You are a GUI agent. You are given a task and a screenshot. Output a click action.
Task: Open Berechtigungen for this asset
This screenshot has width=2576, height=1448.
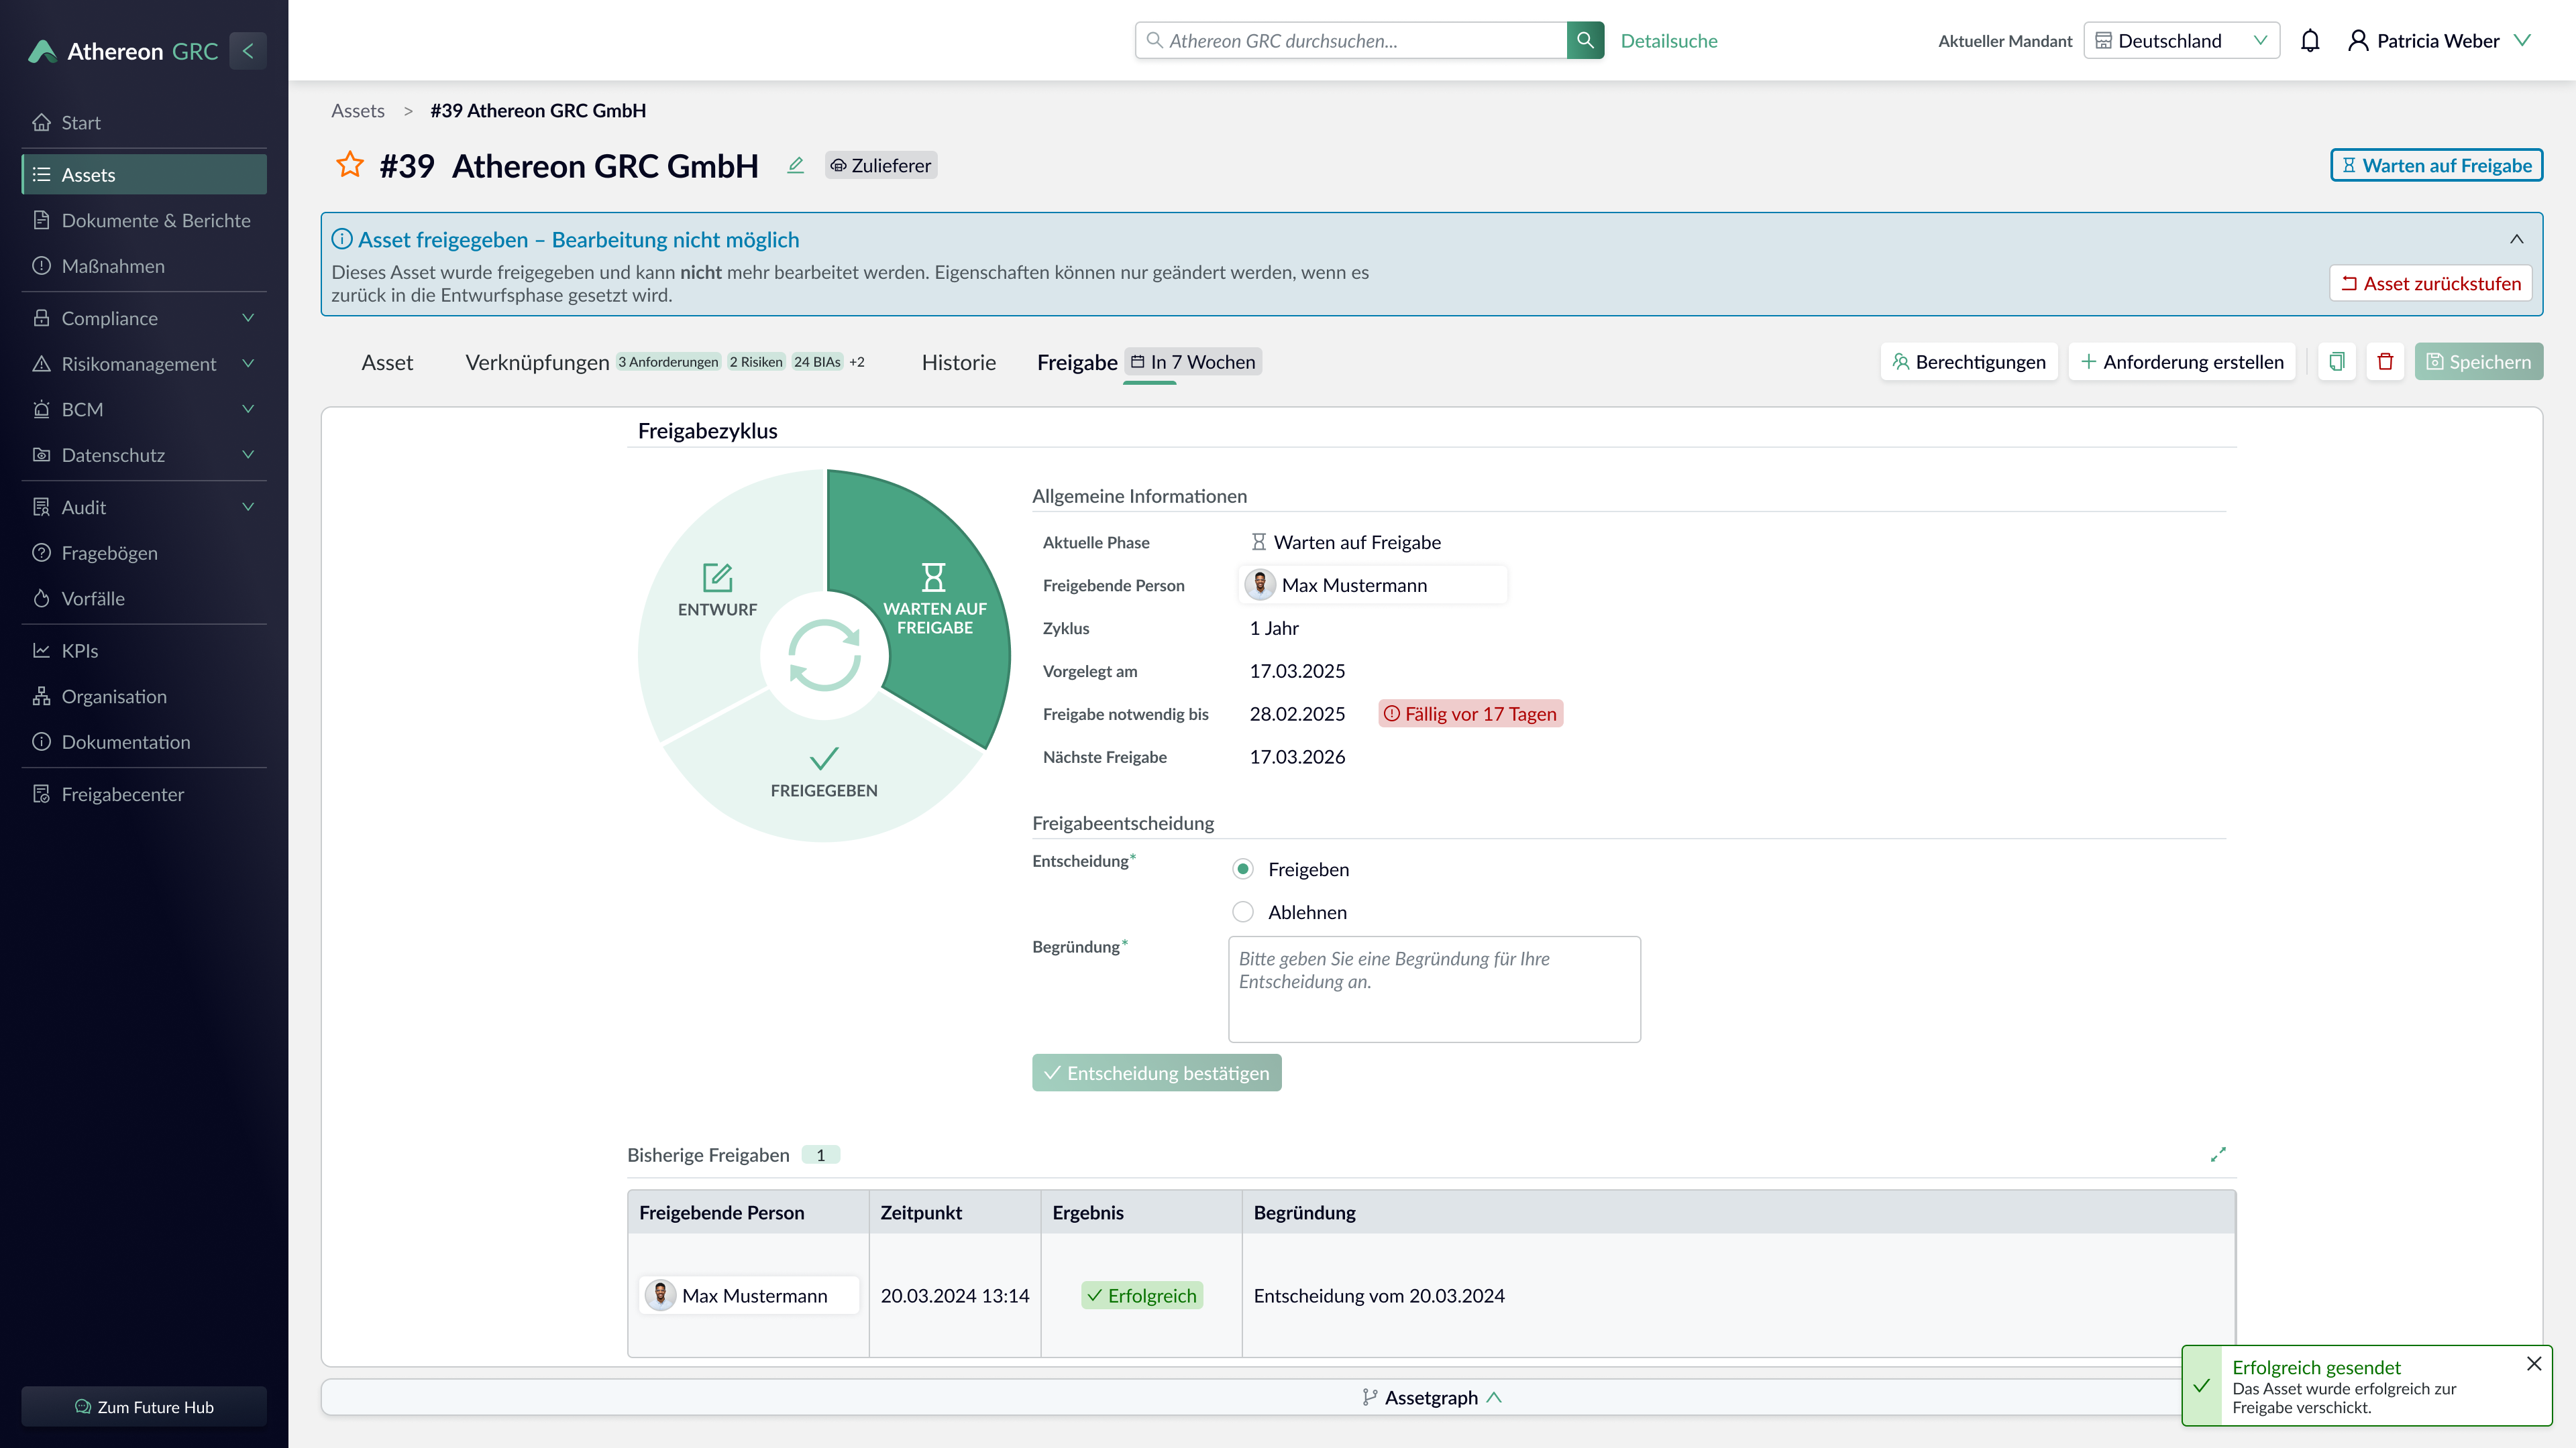click(x=1968, y=362)
